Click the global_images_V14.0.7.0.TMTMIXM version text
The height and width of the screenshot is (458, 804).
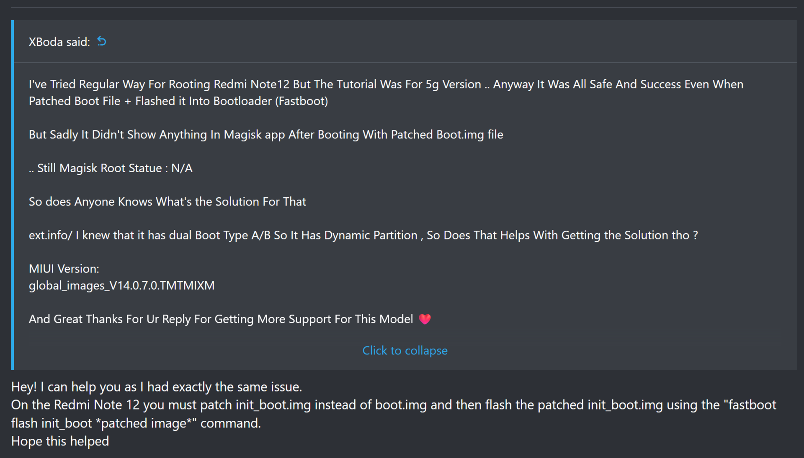tap(121, 285)
